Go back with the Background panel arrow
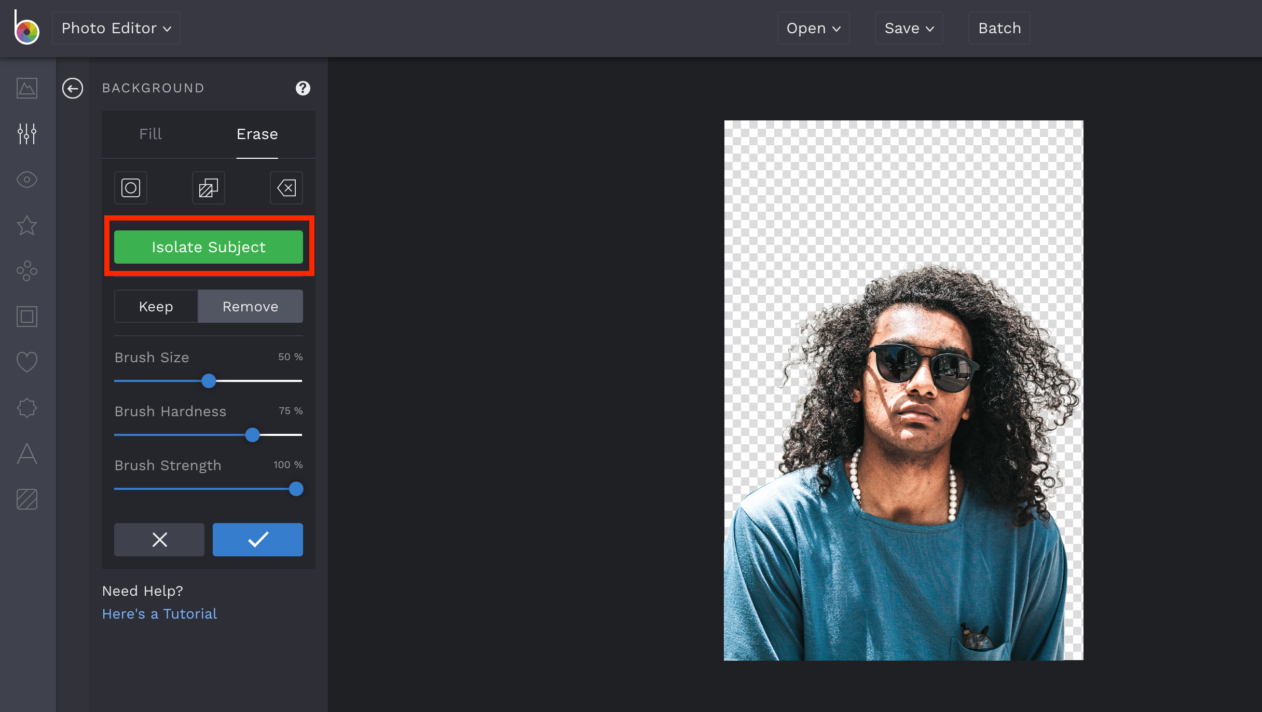1262x712 pixels. click(73, 88)
